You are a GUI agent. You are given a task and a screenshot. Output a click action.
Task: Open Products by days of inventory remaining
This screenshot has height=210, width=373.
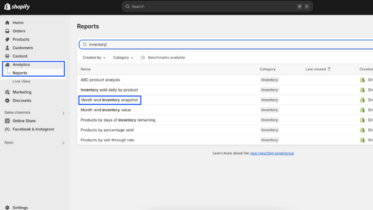[x=118, y=120]
